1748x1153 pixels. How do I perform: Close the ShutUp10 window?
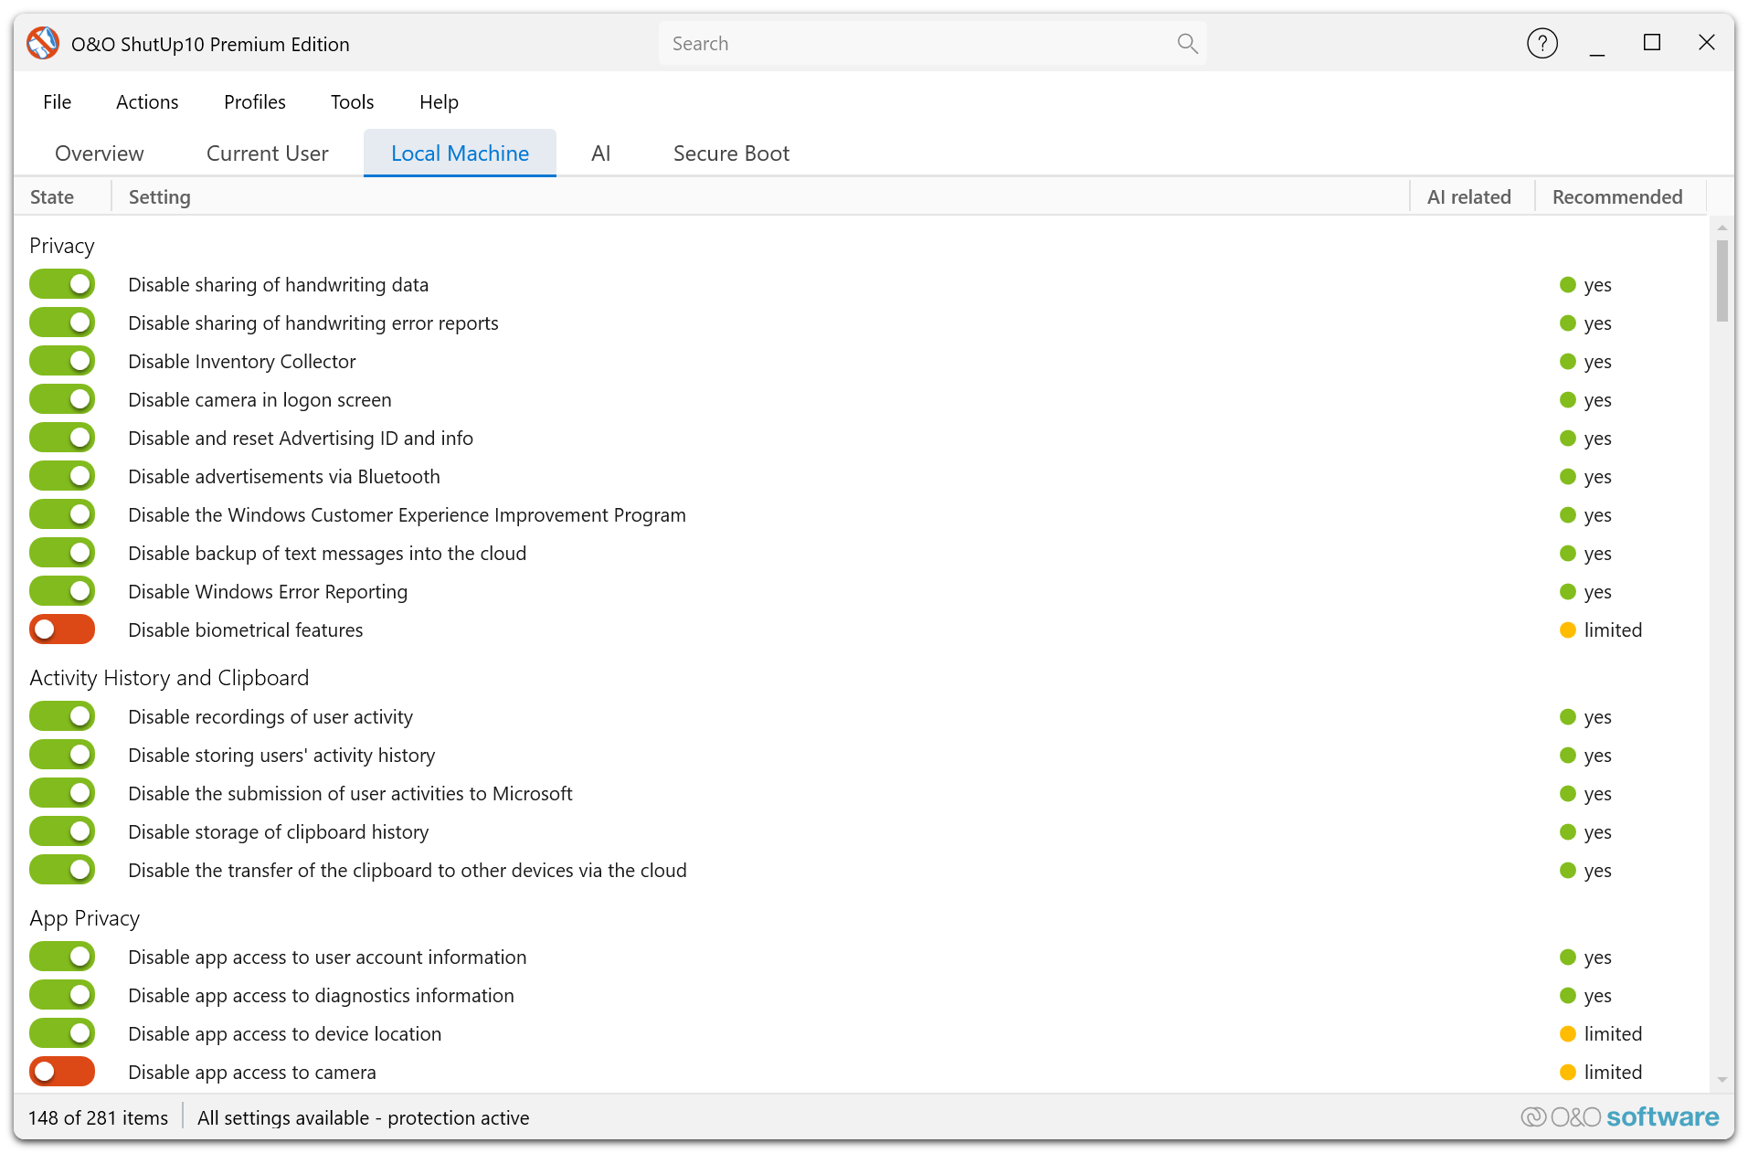click(1706, 42)
